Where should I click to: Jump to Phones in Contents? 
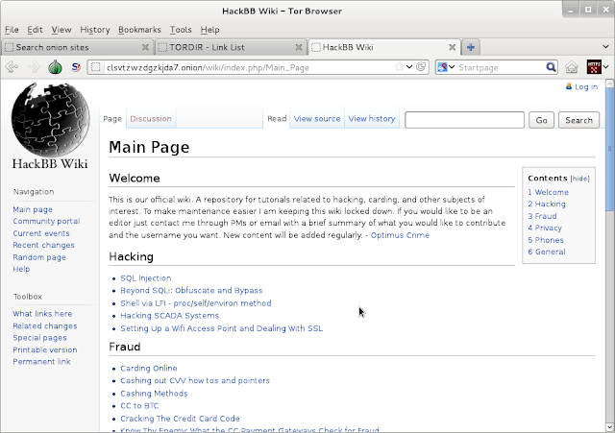[x=546, y=240]
